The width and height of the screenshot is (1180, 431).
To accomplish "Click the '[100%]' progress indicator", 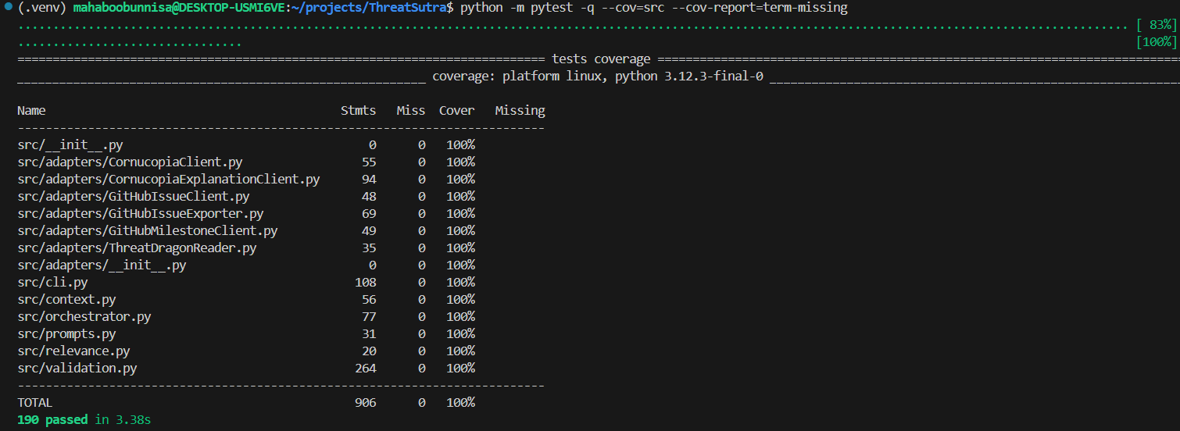I will click(1156, 42).
